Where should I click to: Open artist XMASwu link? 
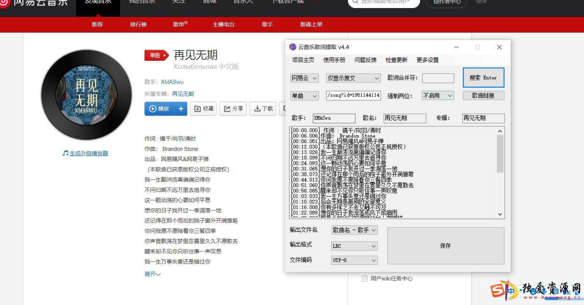pos(172,82)
